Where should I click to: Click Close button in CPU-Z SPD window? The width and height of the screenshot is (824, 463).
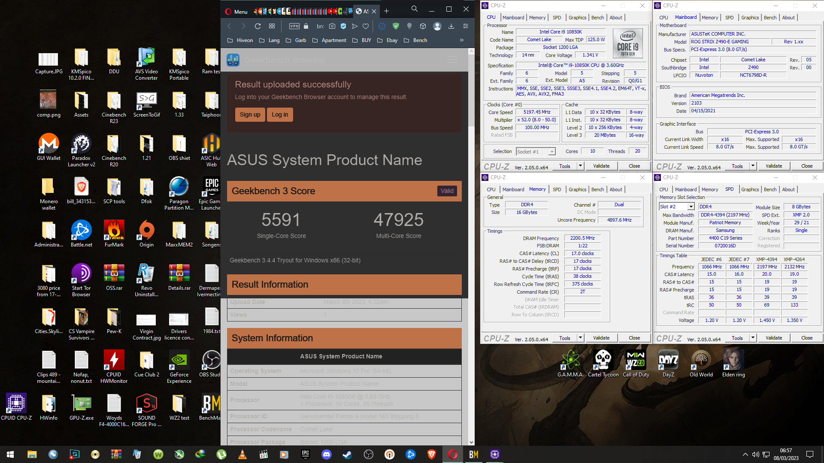[x=807, y=338]
